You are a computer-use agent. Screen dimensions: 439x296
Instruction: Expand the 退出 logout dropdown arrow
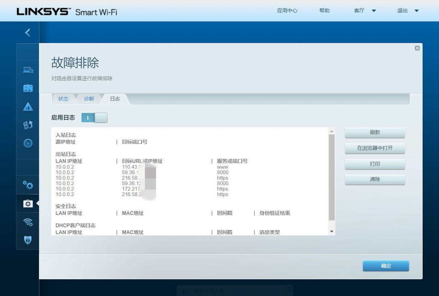415,11
